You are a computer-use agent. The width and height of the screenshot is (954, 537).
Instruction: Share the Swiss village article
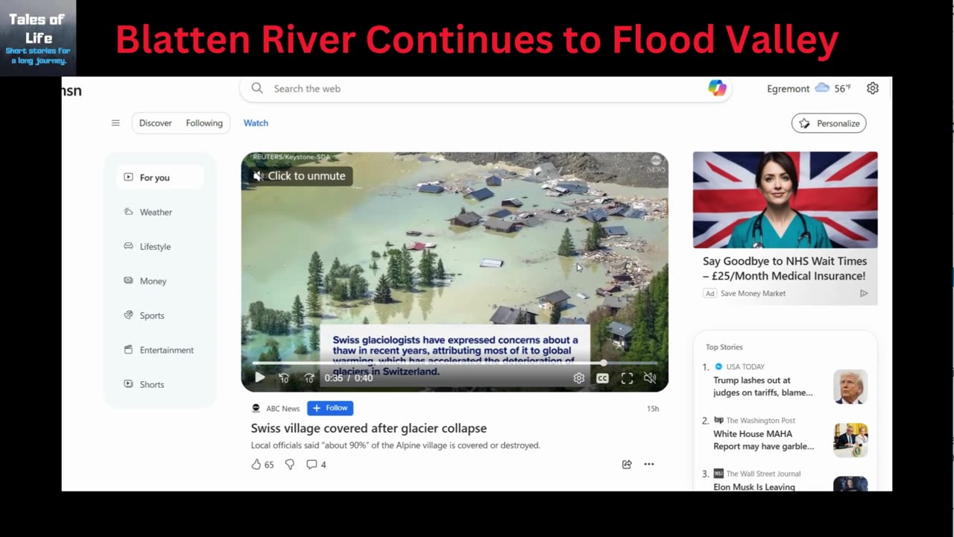[x=627, y=464]
